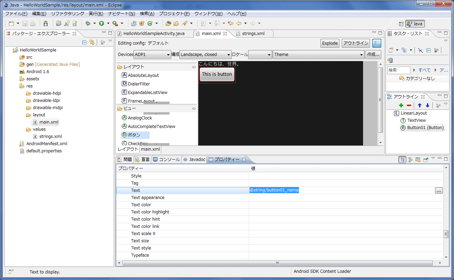Run the project with the green play icon

pyautogui.click(x=102, y=23)
